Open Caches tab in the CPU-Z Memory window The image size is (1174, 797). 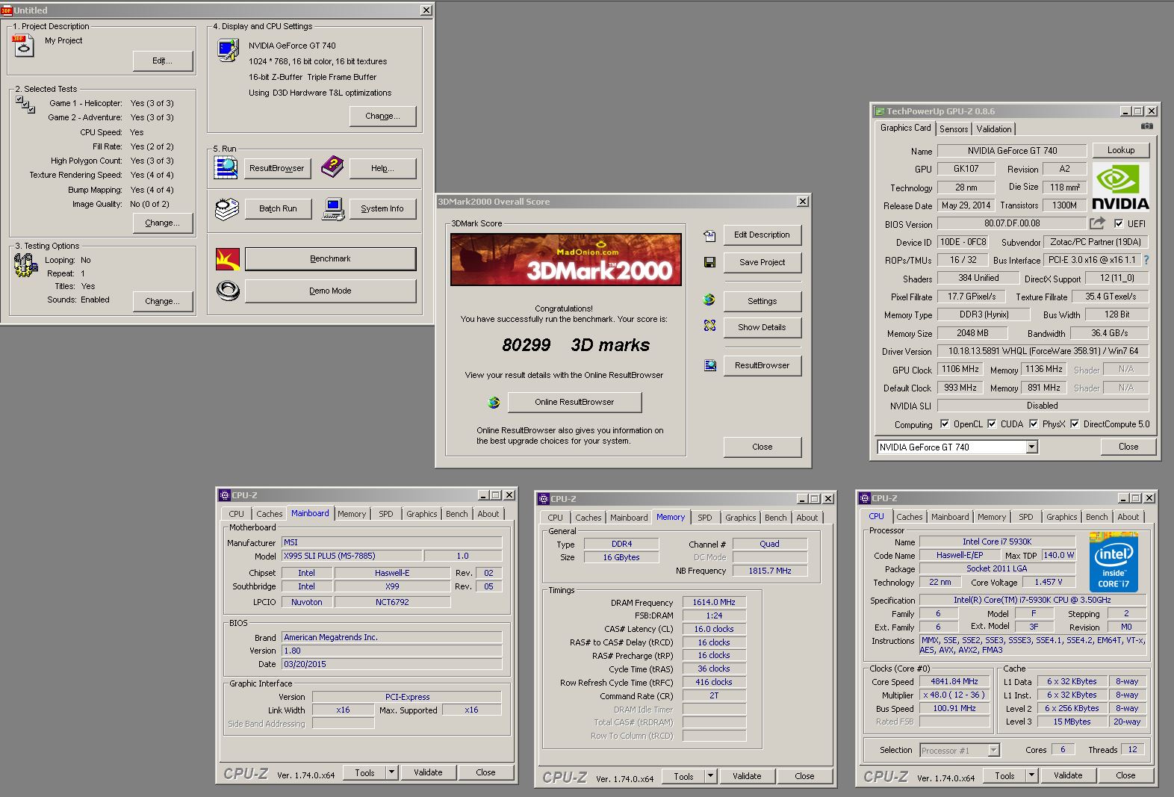click(588, 517)
